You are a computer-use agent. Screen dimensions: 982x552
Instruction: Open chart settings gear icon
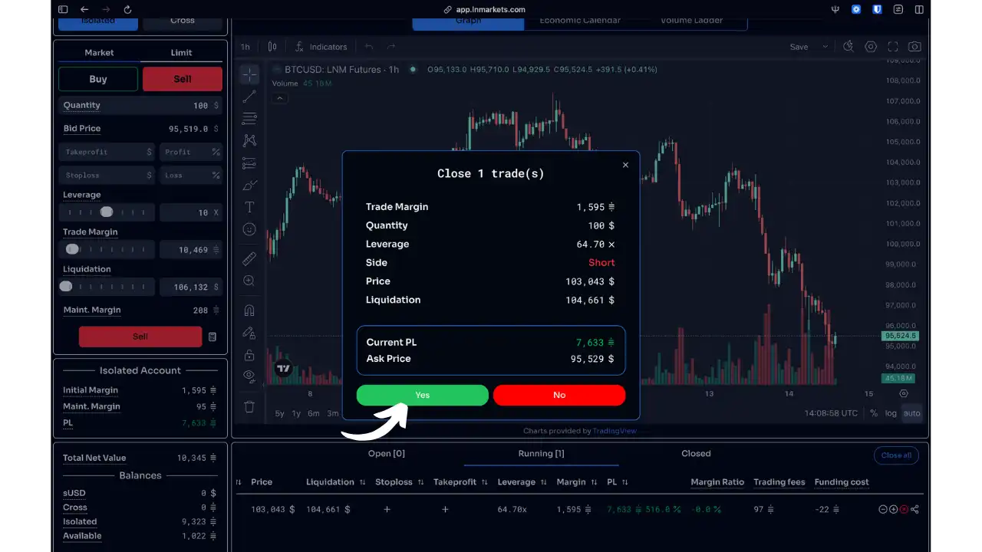pyautogui.click(x=871, y=47)
